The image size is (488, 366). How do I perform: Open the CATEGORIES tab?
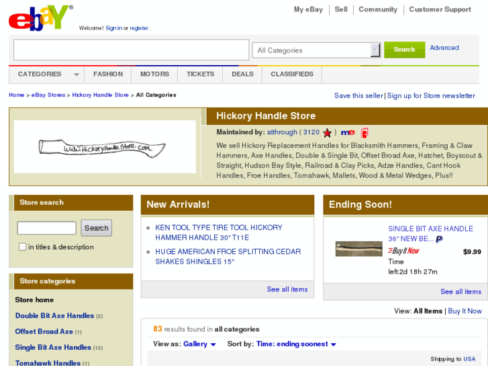pyautogui.click(x=40, y=74)
